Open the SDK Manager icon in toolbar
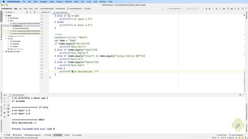248x139 pixels. pyautogui.click(x=238, y=8)
